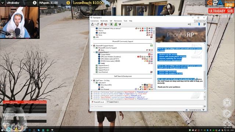This screenshot has height=132, width=235.
Task: Click the speaker volume icon near slider
Action: [x=189, y=24]
